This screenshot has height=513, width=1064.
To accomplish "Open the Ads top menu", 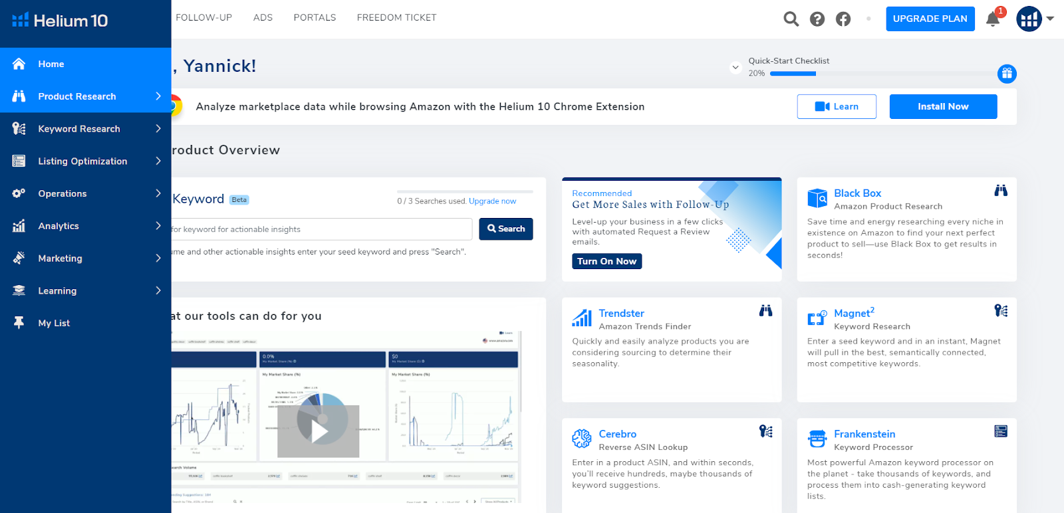I will point(263,18).
